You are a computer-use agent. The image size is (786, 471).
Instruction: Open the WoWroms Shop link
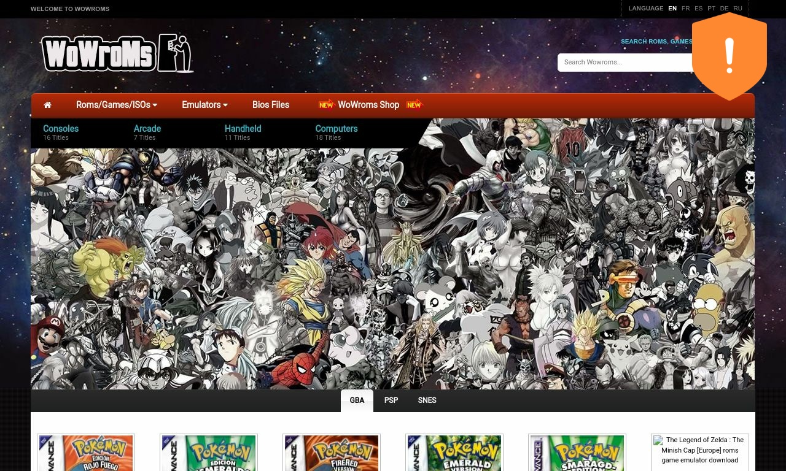pyautogui.click(x=368, y=105)
